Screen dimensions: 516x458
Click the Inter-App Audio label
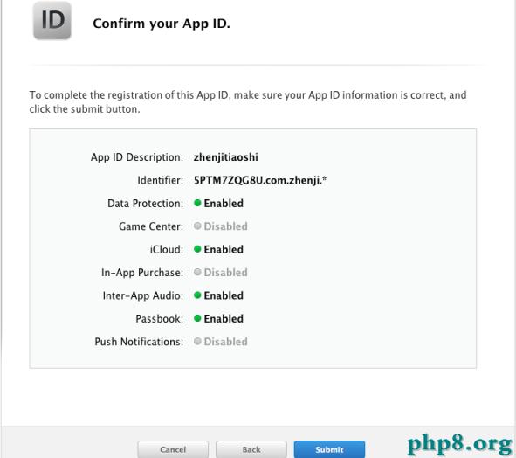[x=143, y=296]
